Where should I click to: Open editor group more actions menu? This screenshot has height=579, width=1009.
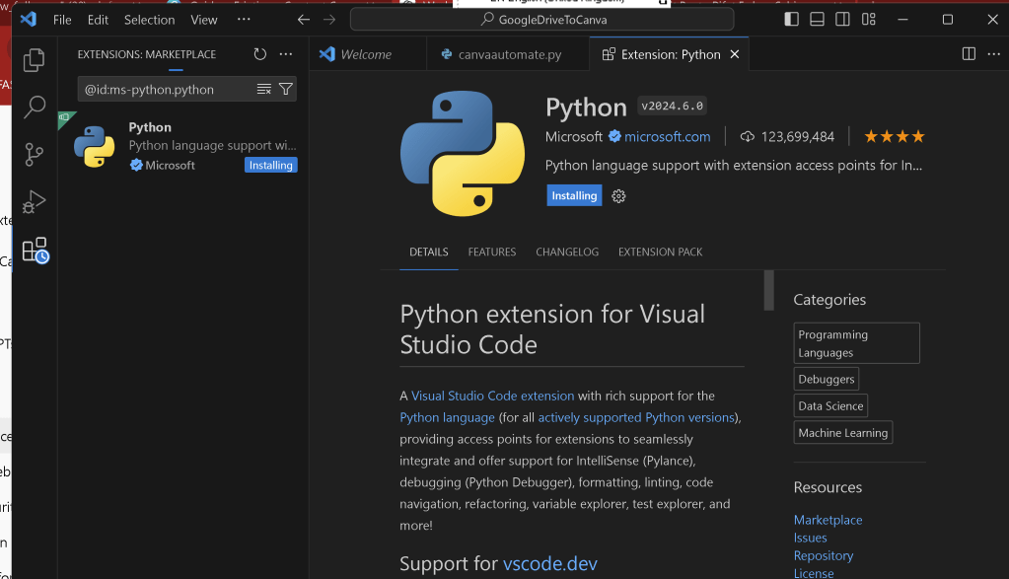pos(994,54)
